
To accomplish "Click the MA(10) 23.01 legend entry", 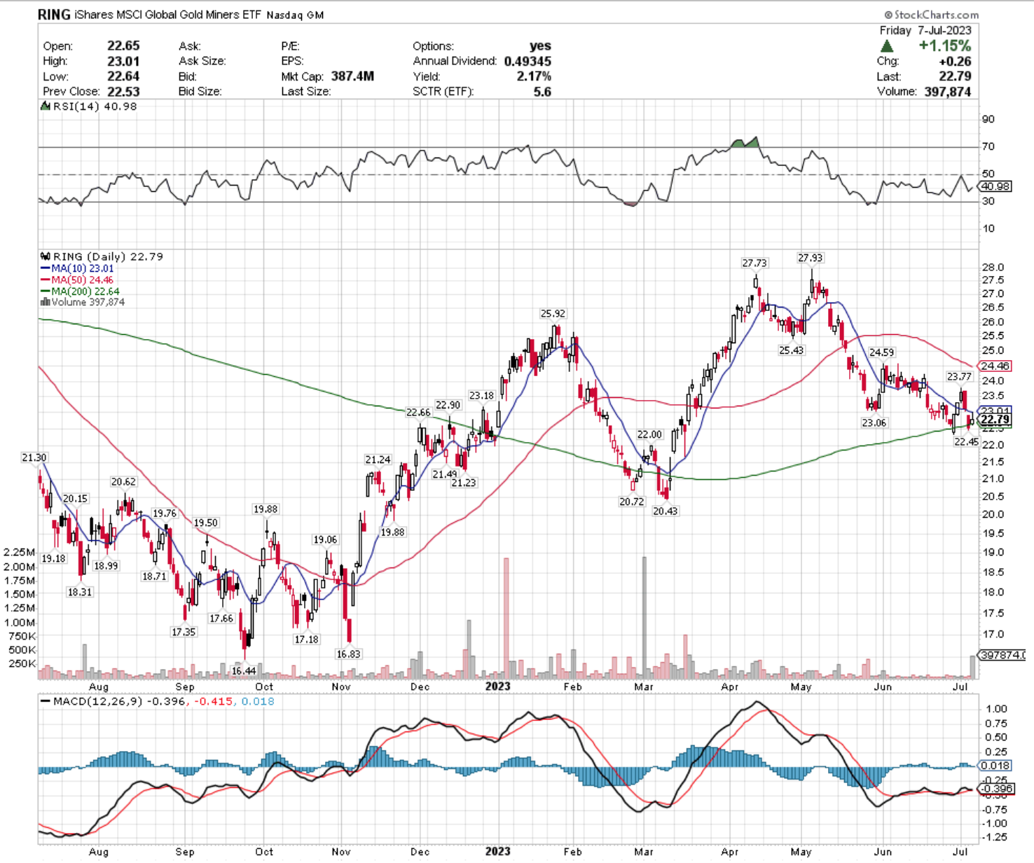I will pos(77,268).
